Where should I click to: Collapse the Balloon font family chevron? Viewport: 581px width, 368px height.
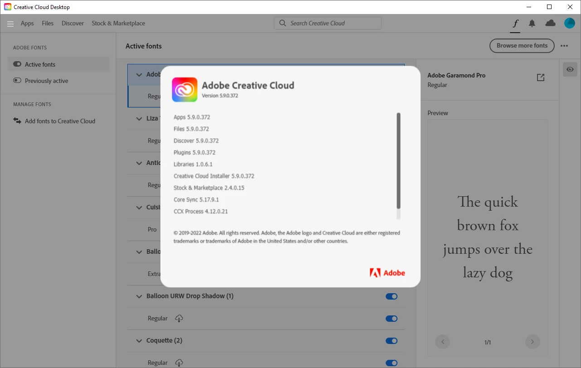(x=139, y=252)
